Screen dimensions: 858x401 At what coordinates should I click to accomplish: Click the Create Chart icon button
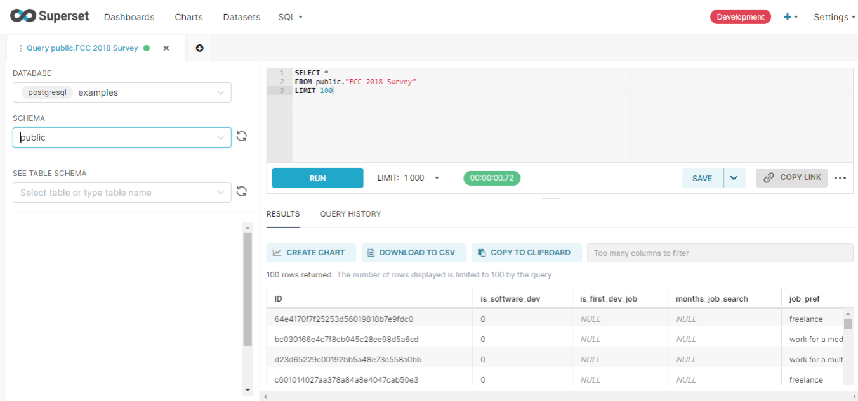(x=277, y=252)
